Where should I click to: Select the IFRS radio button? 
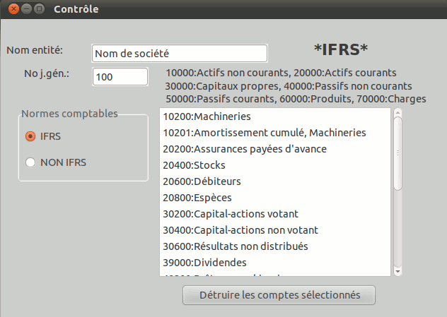pos(30,136)
